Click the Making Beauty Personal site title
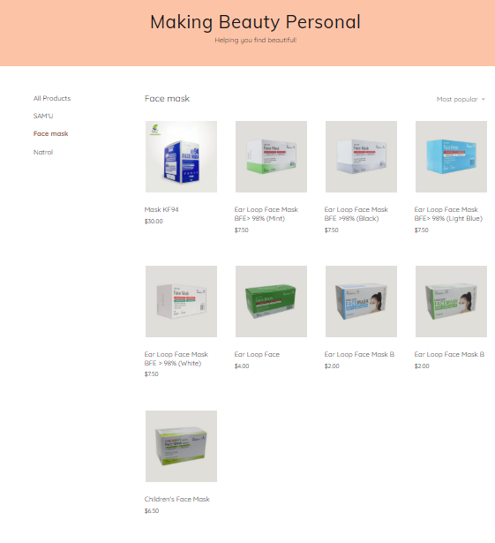The width and height of the screenshot is (495, 543). coord(256,22)
